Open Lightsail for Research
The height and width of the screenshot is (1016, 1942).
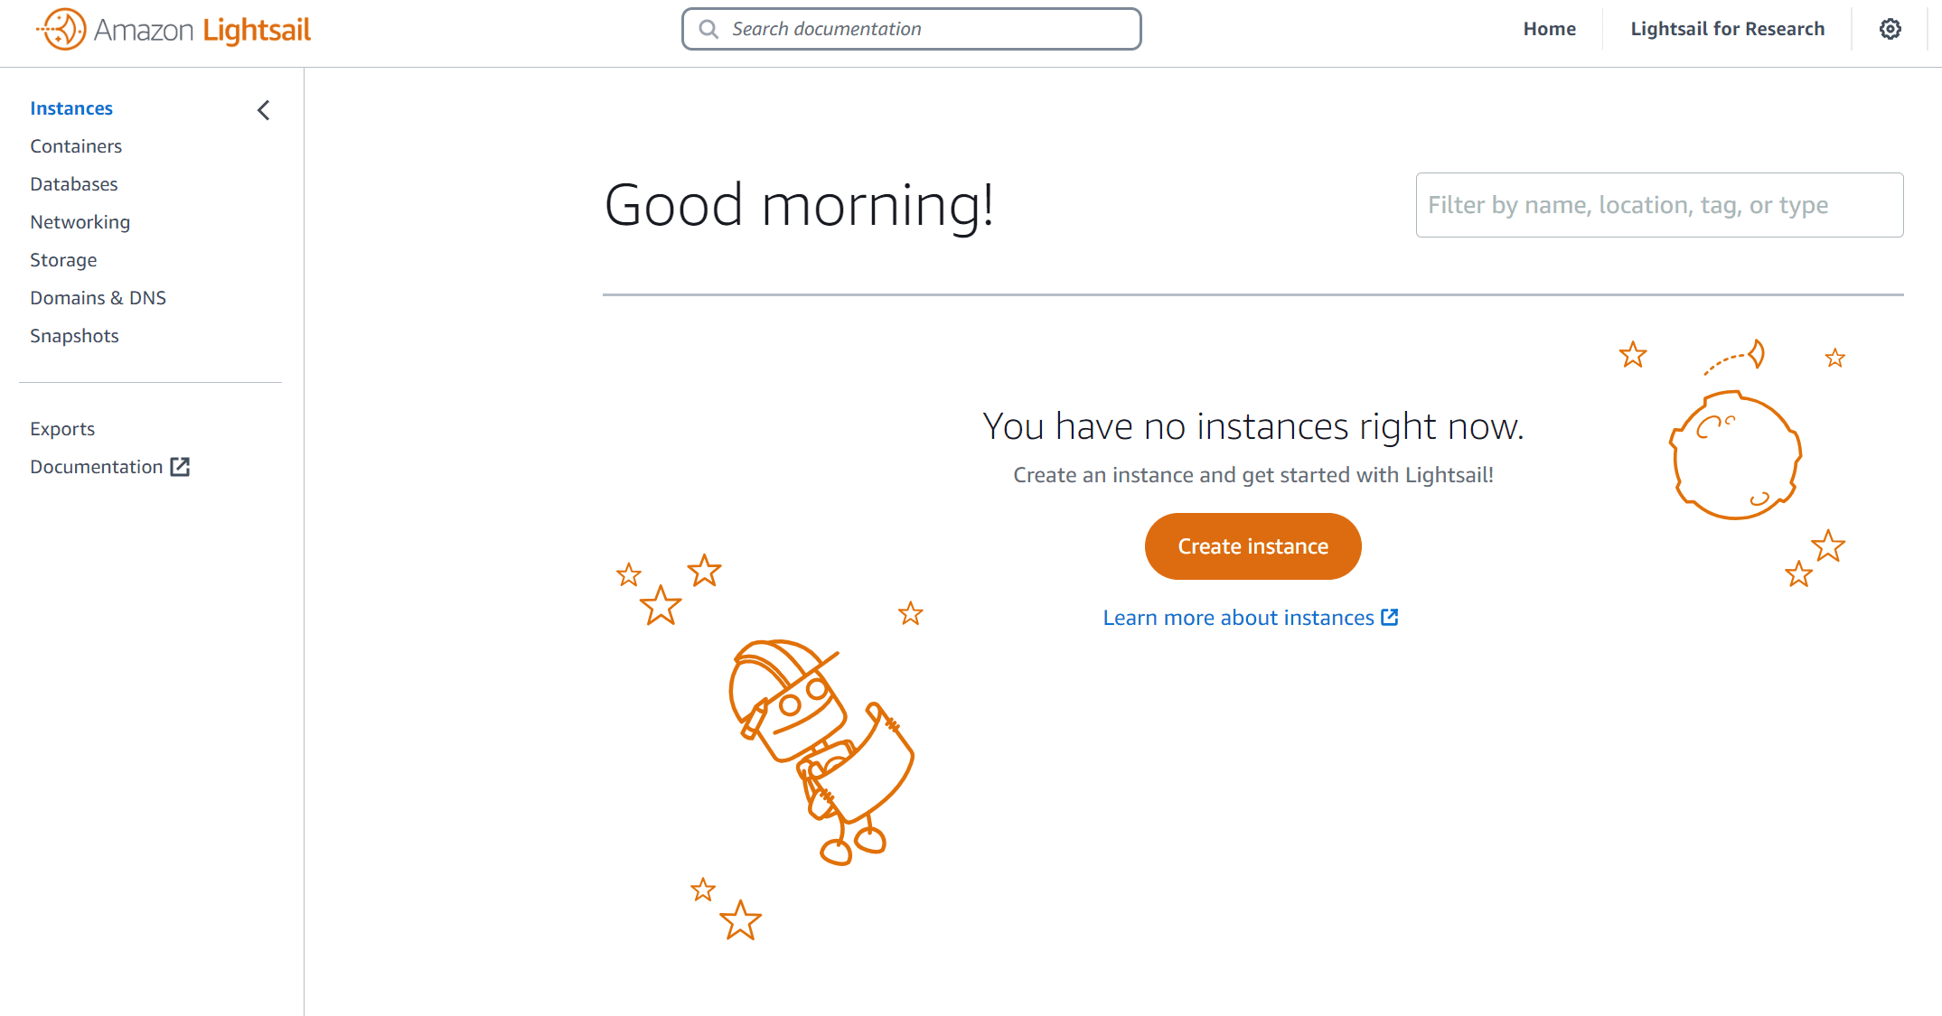click(1727, 29)
